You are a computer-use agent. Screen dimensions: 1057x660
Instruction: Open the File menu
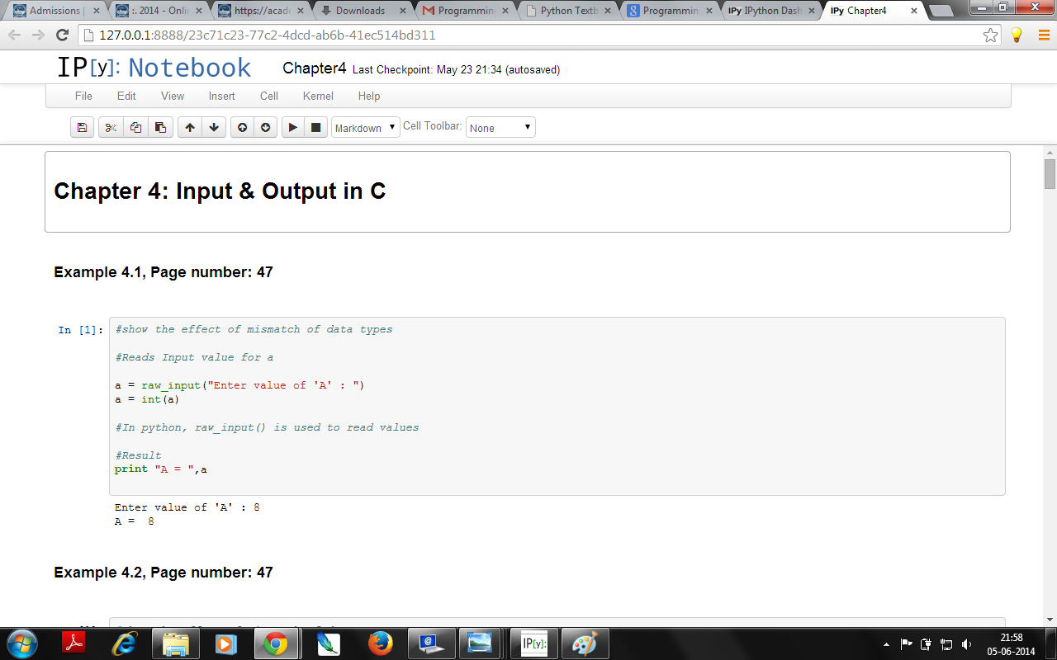click(83, 96)
